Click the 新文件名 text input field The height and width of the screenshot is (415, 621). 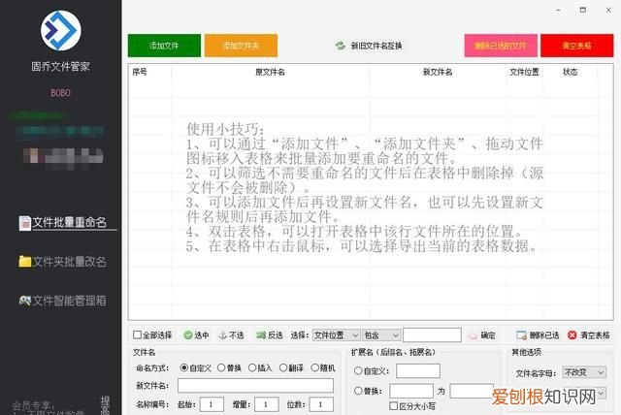click(x=255, y=386)
